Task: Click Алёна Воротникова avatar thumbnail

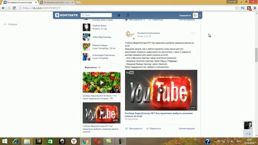Action: click(86, 37)
